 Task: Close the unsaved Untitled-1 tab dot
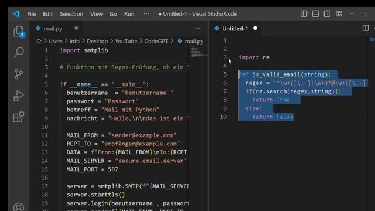255,28
